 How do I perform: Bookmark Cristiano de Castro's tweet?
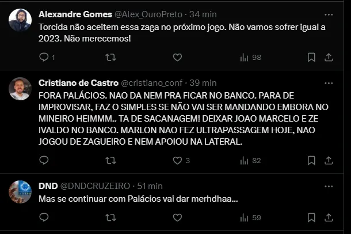tap(311, 160)
